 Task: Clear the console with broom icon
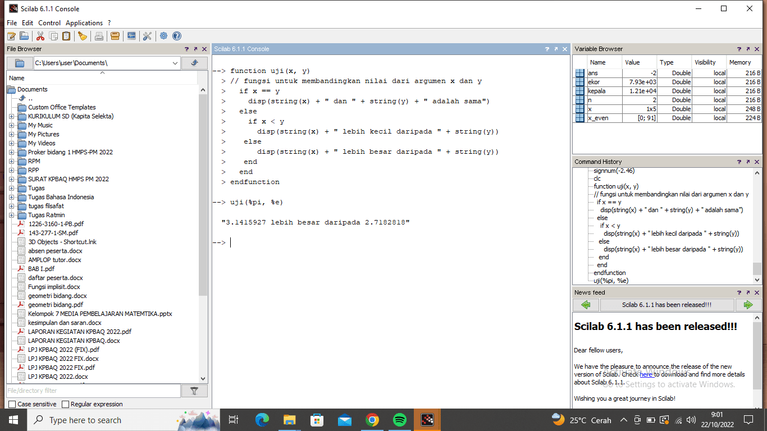[83, 36]
